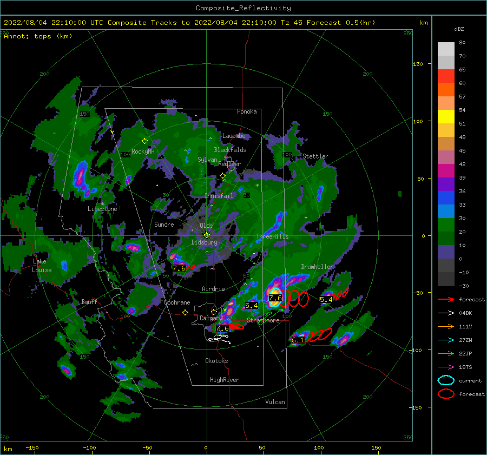This screenshot has width=487, height=455.
Task: Click the white 04DK track arrow
Action: pyautogui.click(x=446, y=313)
